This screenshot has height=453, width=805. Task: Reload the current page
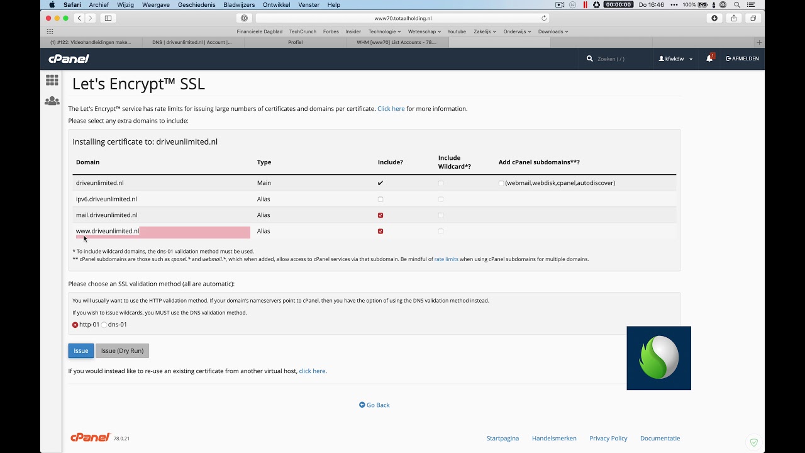click(x=544, y=18)
